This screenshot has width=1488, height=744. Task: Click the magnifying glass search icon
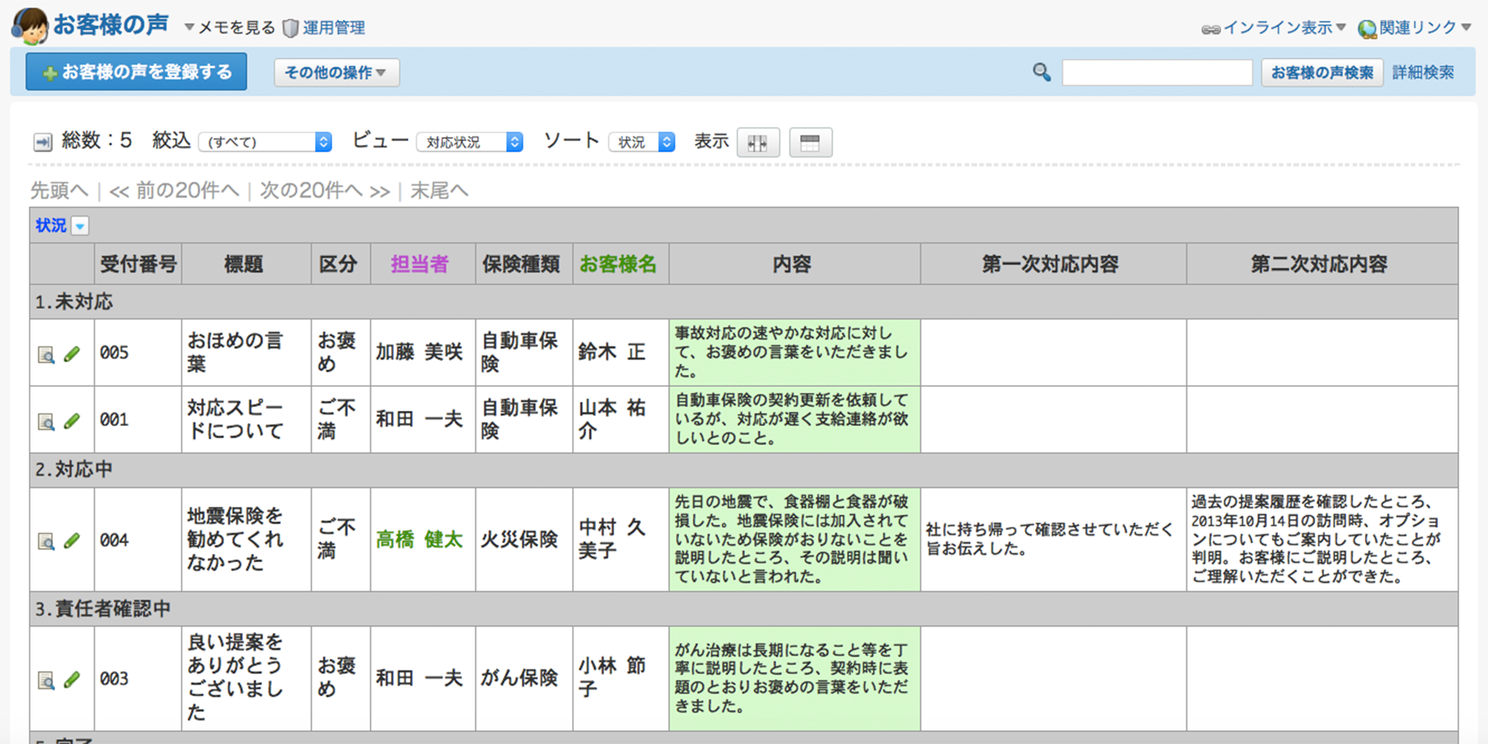coord(1042,73)
